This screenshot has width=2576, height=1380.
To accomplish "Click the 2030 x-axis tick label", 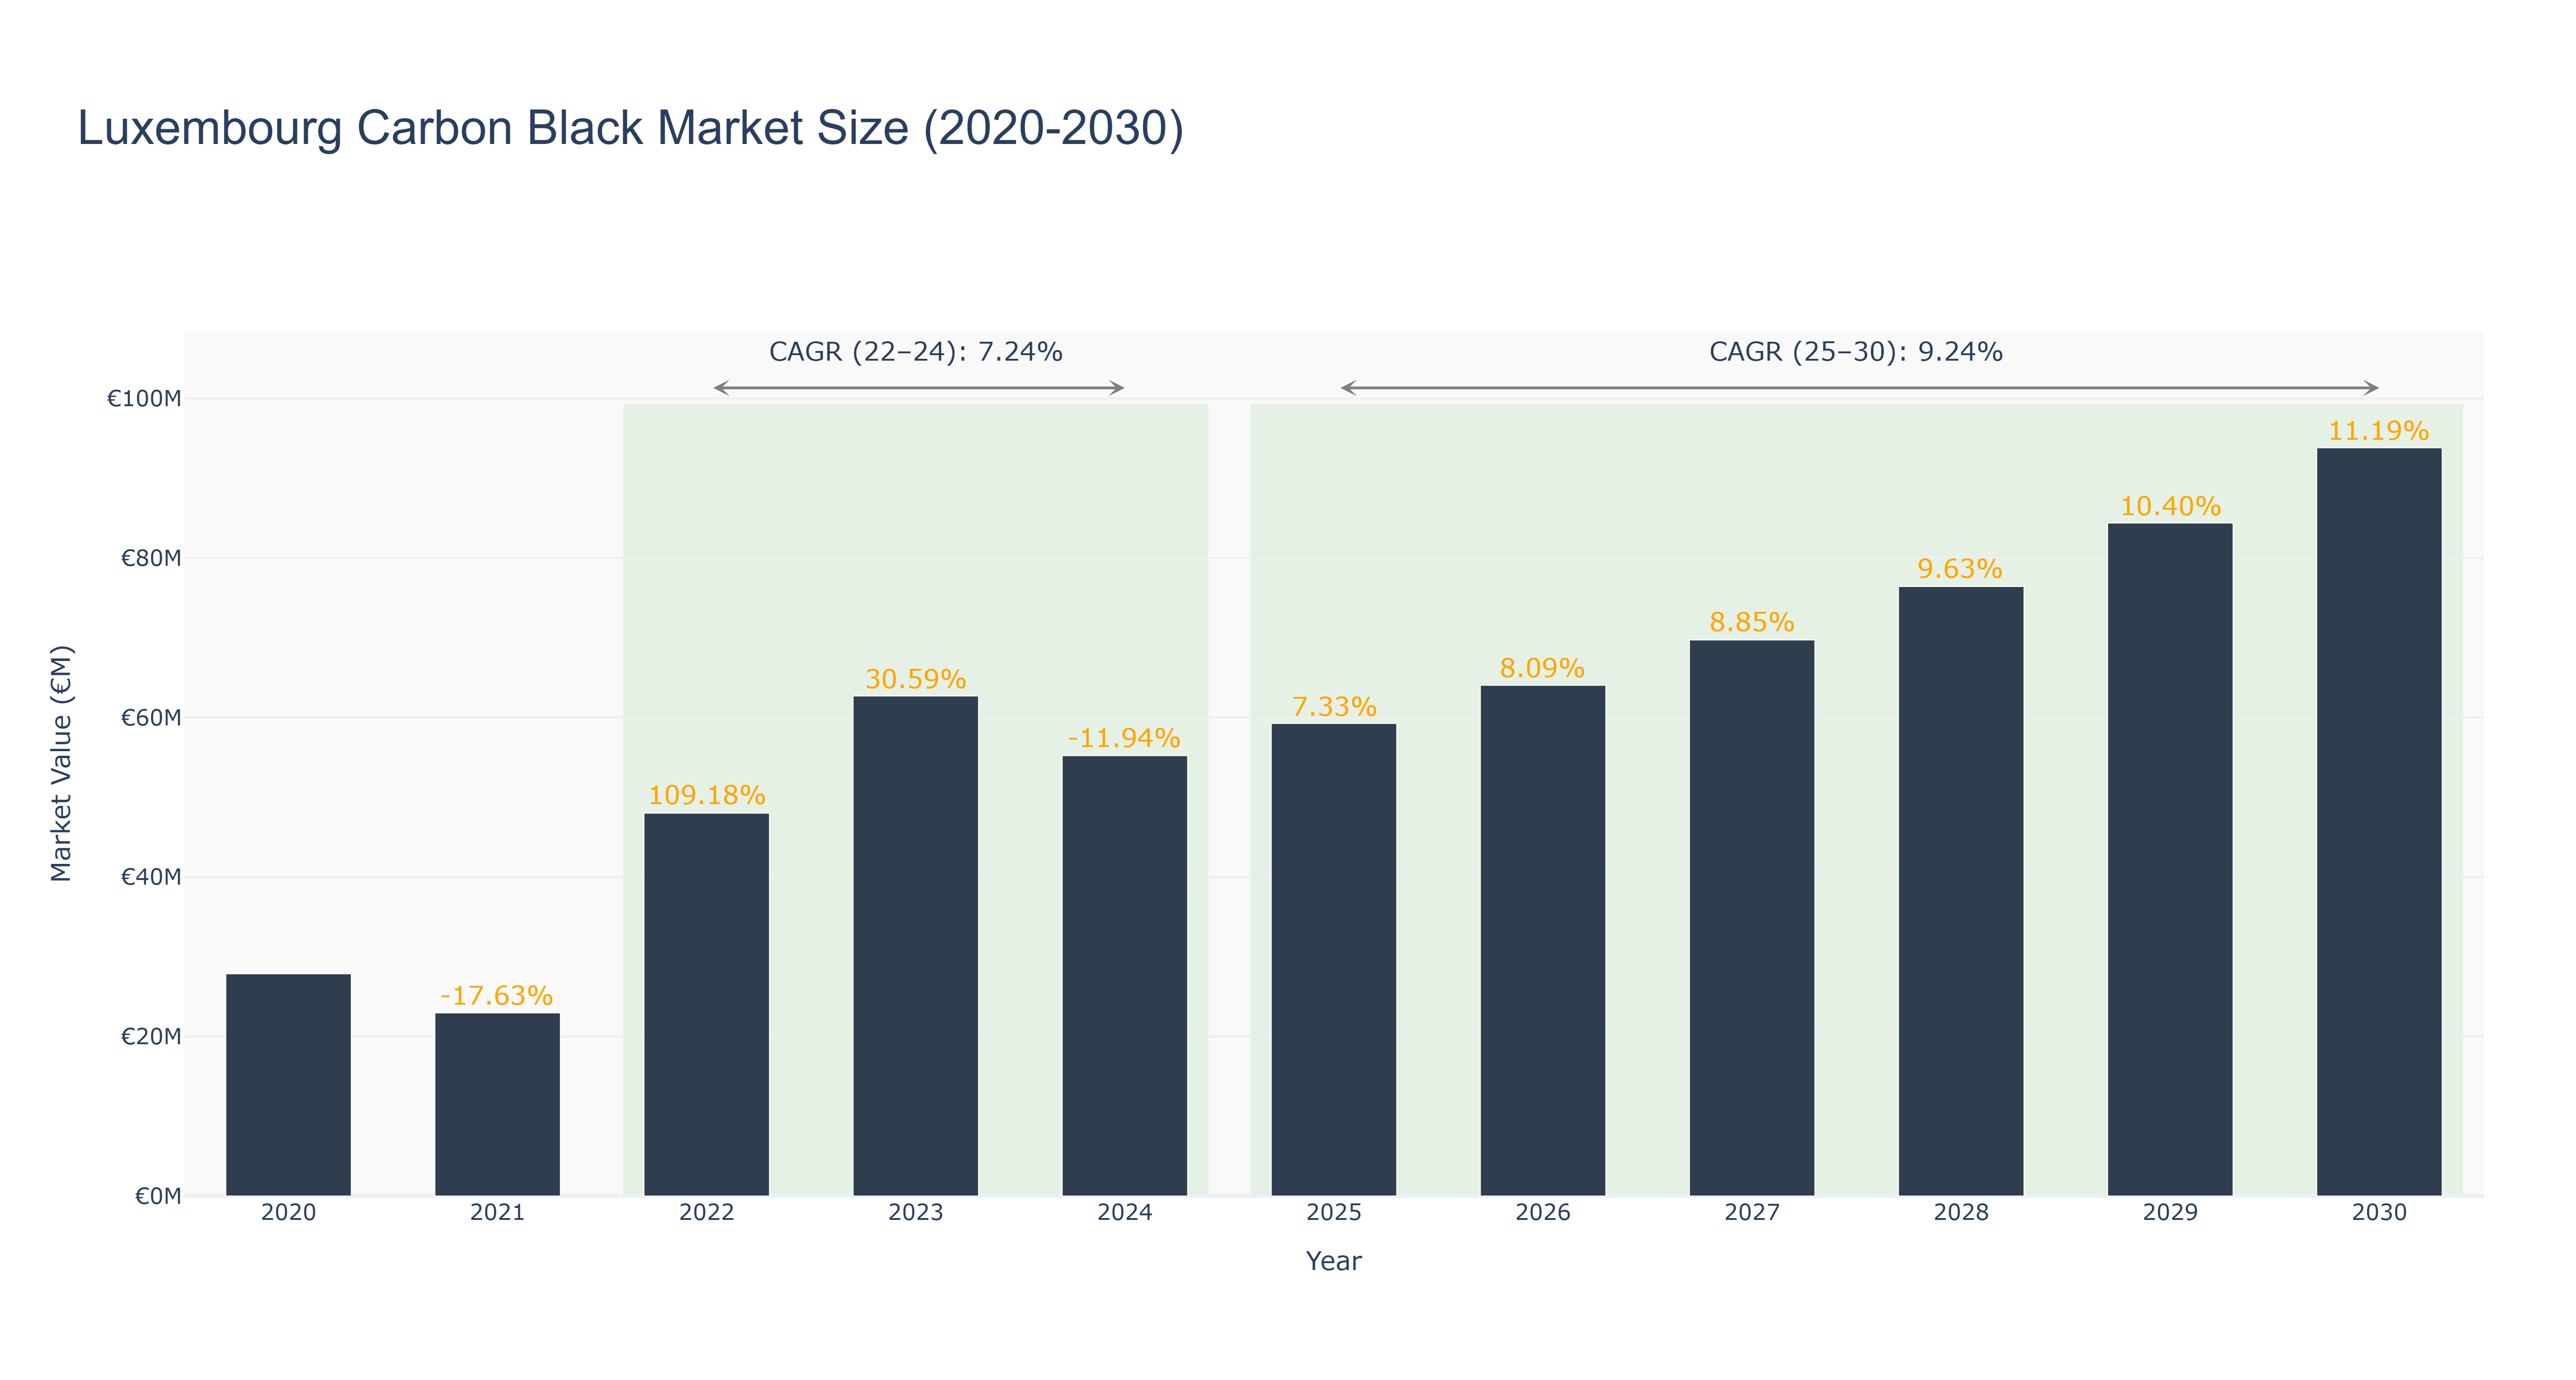I will pos(2378,1213).
